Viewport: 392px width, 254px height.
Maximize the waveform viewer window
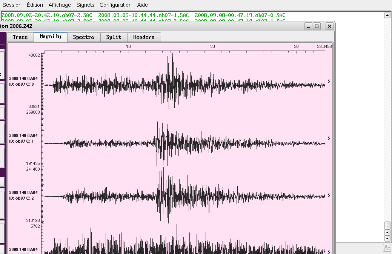pyautogui.click(x=317, y=26)
